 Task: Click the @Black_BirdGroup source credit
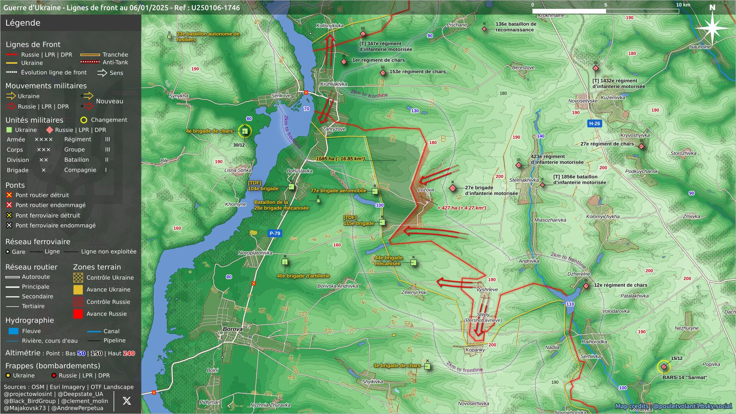[x=30, y=401]
